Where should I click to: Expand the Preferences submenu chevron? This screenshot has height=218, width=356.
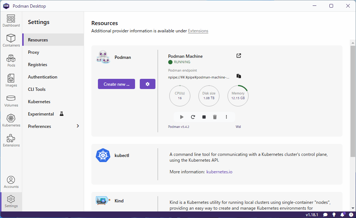(x=78, y=126)
